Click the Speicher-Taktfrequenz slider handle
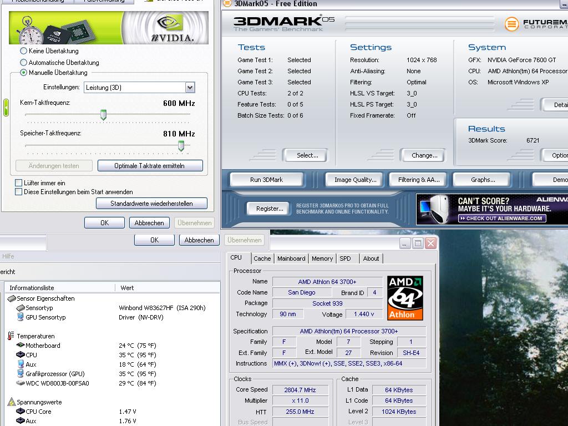The height and width of the screenshot is (426, 568). click(181, 146)
